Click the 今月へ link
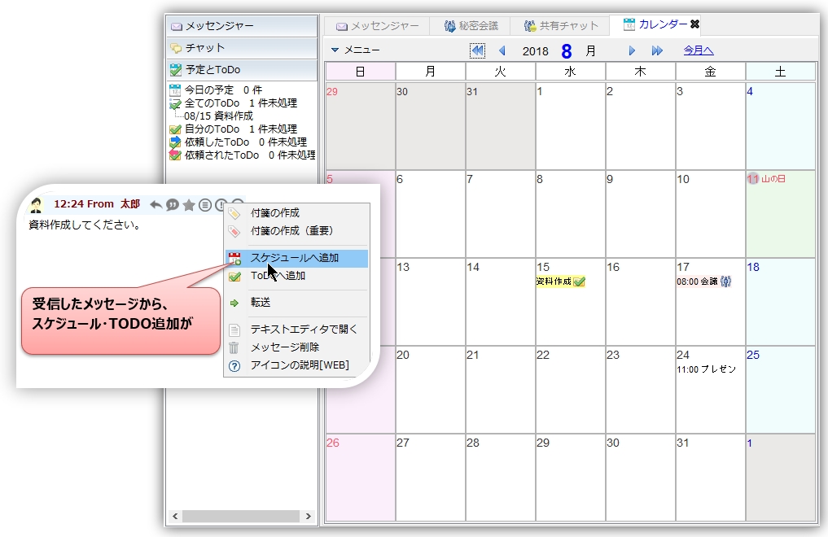Image resolution: width=828 pixels, height=537 pixels. click(x=699, y=50)
